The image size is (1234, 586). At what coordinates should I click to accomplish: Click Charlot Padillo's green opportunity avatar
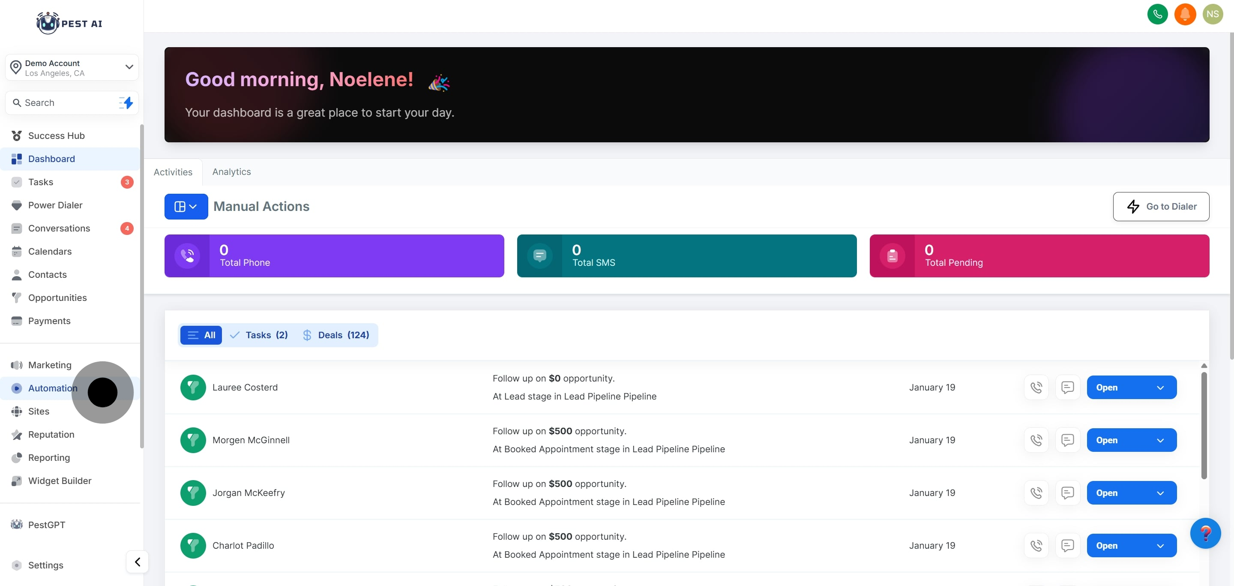193,545
